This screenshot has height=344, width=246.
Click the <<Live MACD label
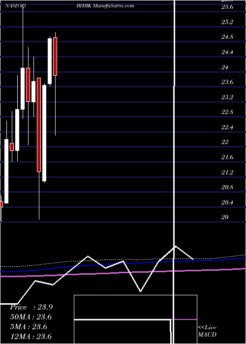pyautogui.click(x=207, y=331)
